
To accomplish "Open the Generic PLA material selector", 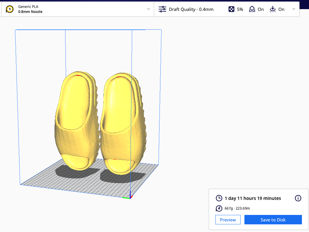I will point(28,6).
